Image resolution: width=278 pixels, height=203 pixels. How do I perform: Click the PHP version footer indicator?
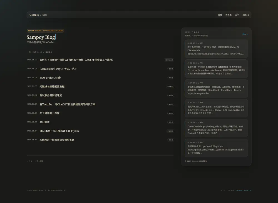231,191
